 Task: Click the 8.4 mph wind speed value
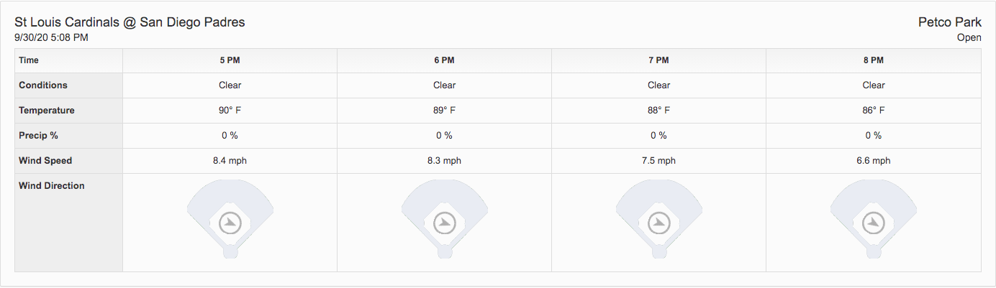click(x=230, y=160)
